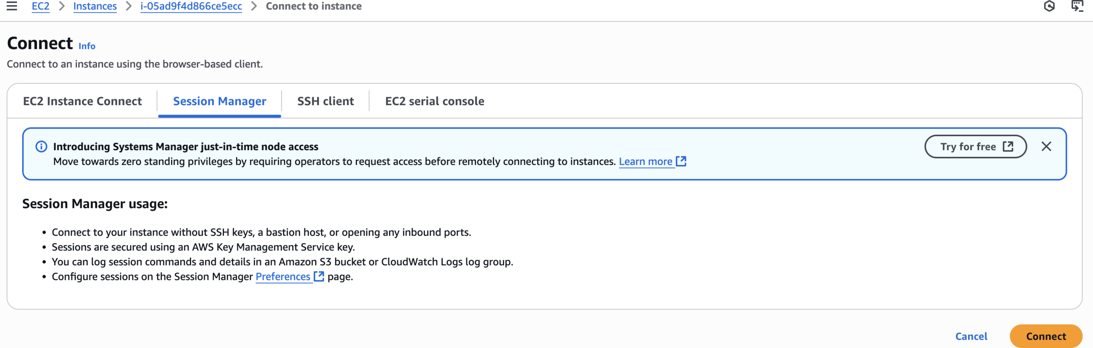Switch to the EC2 Instance Connect tab

coord(82,101)
